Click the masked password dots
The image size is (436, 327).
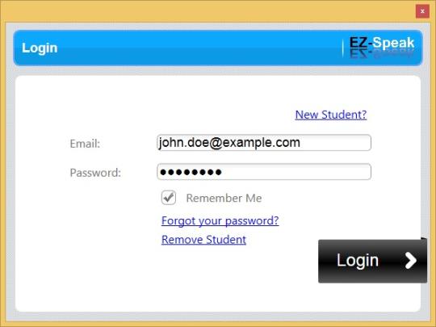[191, 173]
